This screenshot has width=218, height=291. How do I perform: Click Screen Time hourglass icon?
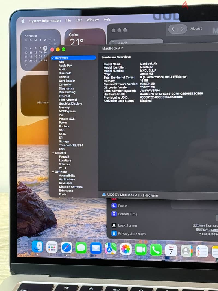[114, 214]
